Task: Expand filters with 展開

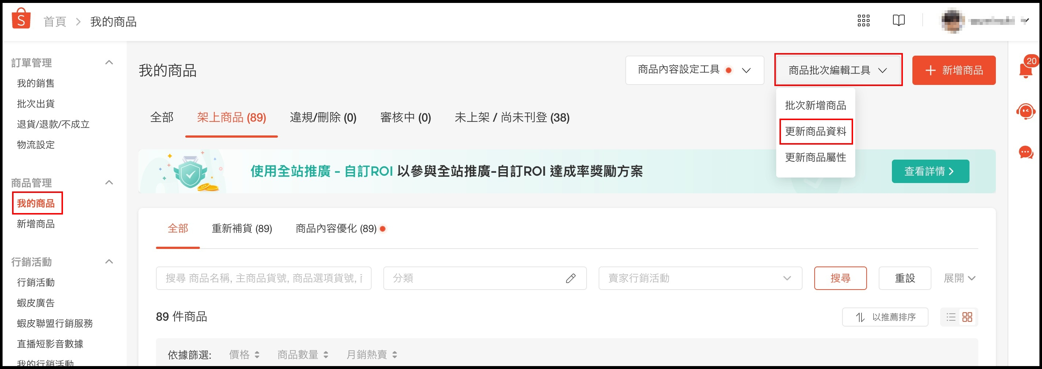Action: point(959,278)
